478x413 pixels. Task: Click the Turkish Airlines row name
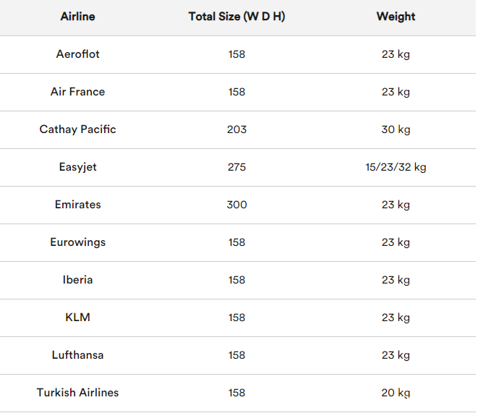coord(77,393)
